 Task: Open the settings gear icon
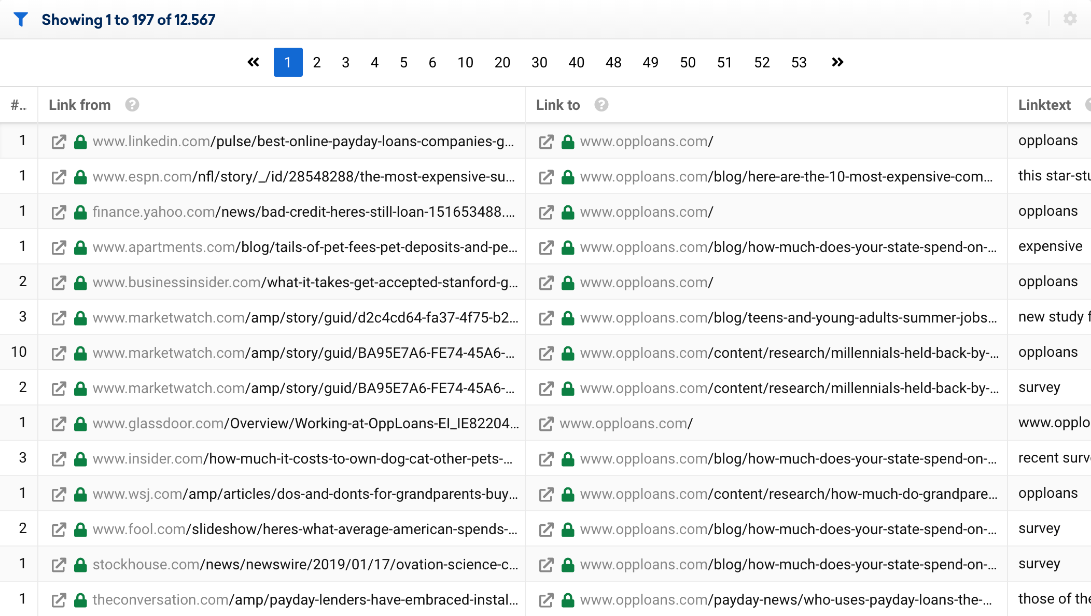coord(1070,19)
